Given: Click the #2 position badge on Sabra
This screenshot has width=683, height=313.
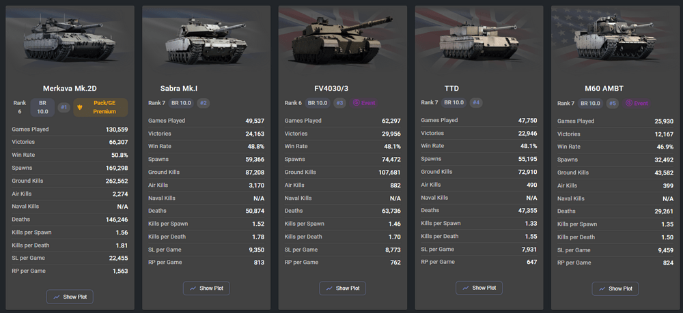Looking at the screenshot, I should pyautogui.click(x=204, y=103).
